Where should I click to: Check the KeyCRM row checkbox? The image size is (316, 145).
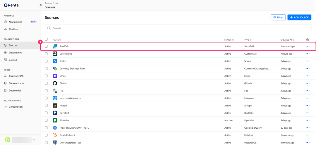(46, 113)
